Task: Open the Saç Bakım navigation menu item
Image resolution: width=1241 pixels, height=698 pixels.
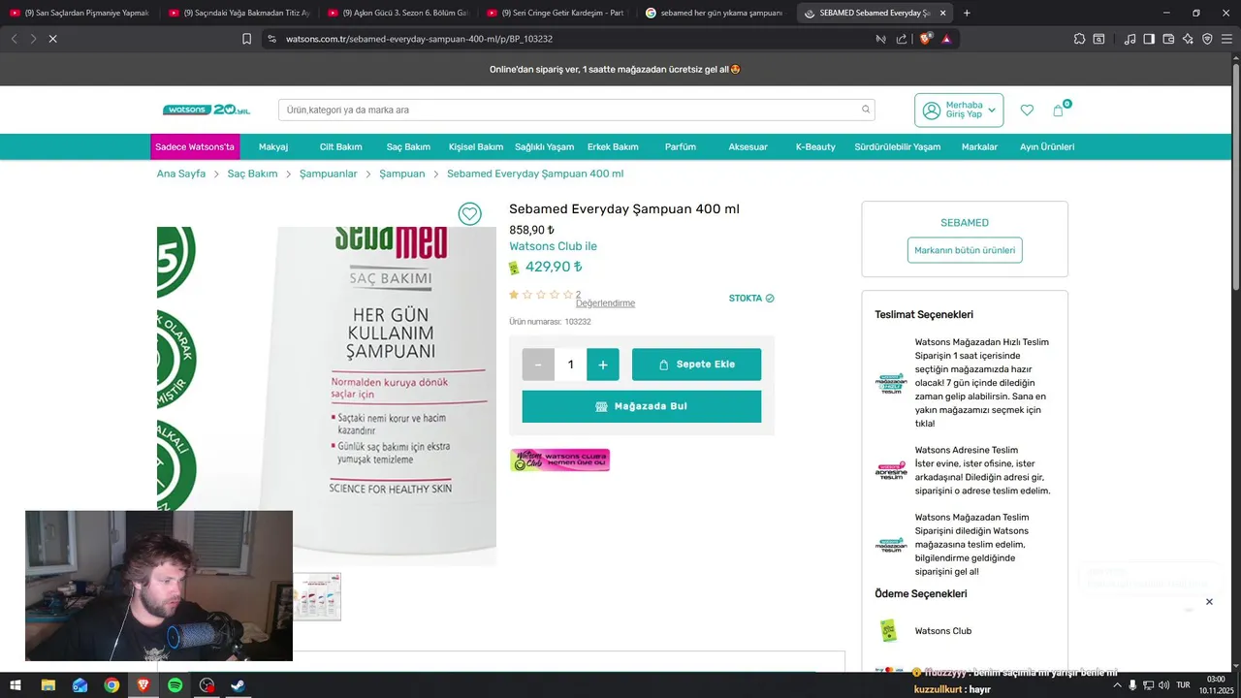Action: pyautogui.click(x=408, y=147)
